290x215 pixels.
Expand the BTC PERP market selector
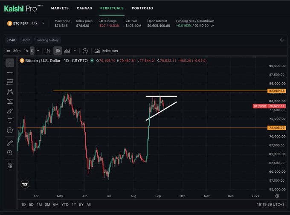43,23
